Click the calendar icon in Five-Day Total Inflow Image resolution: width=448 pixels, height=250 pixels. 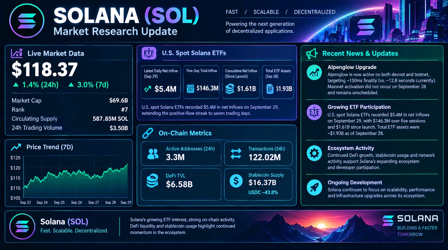(190, 88)
